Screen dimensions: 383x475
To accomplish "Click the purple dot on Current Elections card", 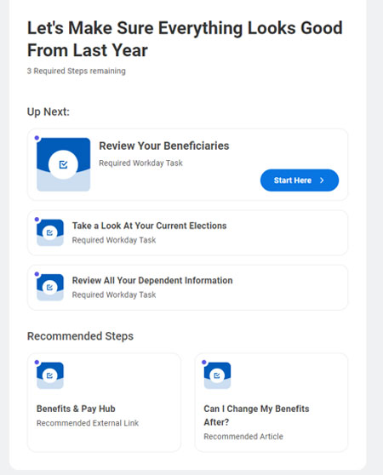I will click(37, 220).
